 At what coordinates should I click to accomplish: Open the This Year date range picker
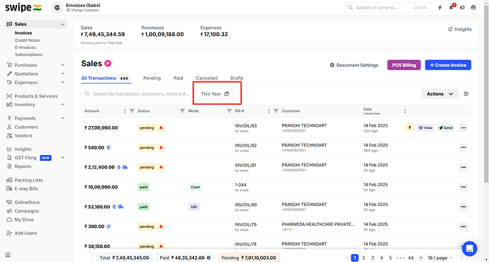[x=215, y=93]
